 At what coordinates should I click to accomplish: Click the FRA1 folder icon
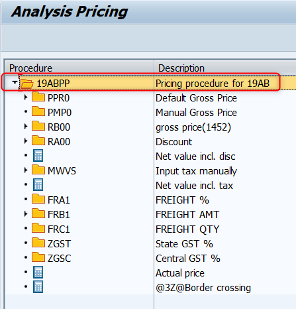(x=38, y=199)
